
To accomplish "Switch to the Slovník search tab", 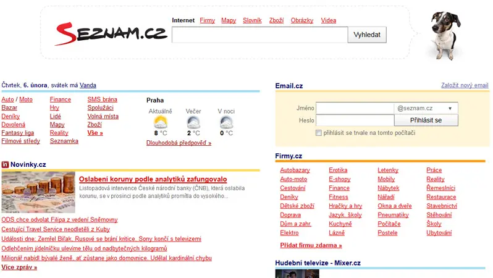I will (x=252, y=20).
